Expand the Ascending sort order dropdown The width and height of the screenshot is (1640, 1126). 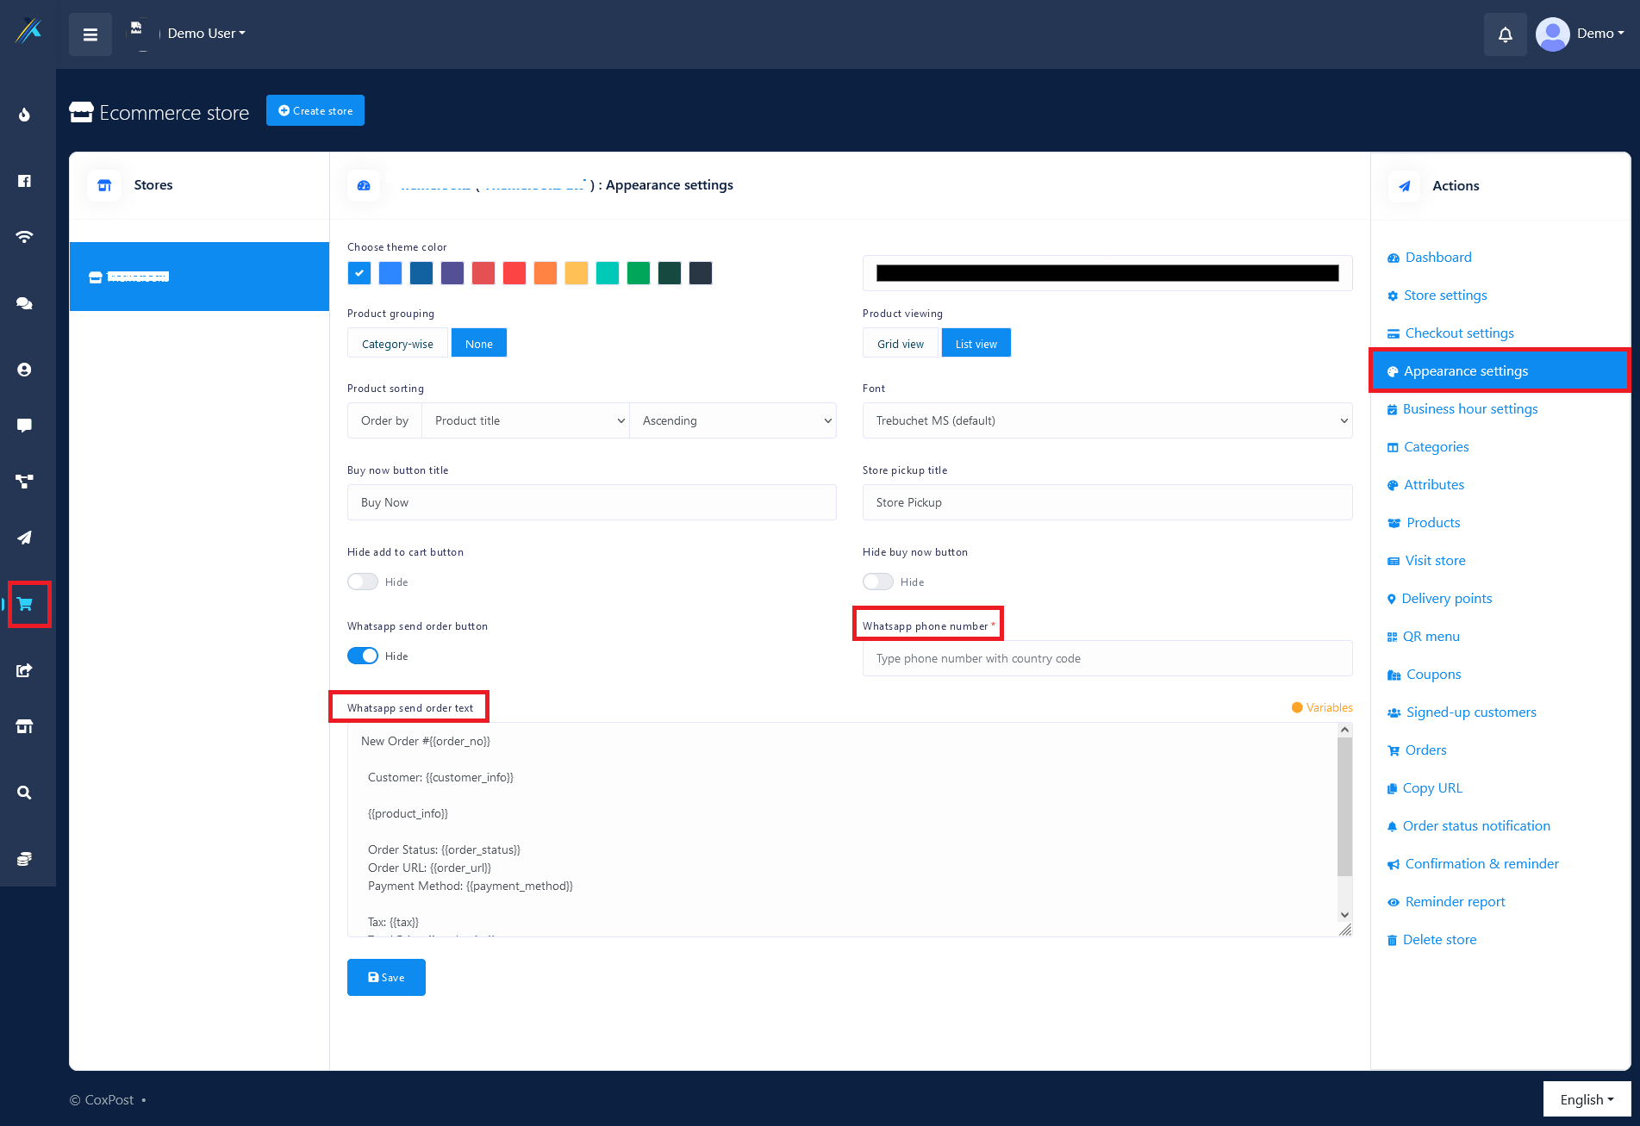[x=733, y=420]
